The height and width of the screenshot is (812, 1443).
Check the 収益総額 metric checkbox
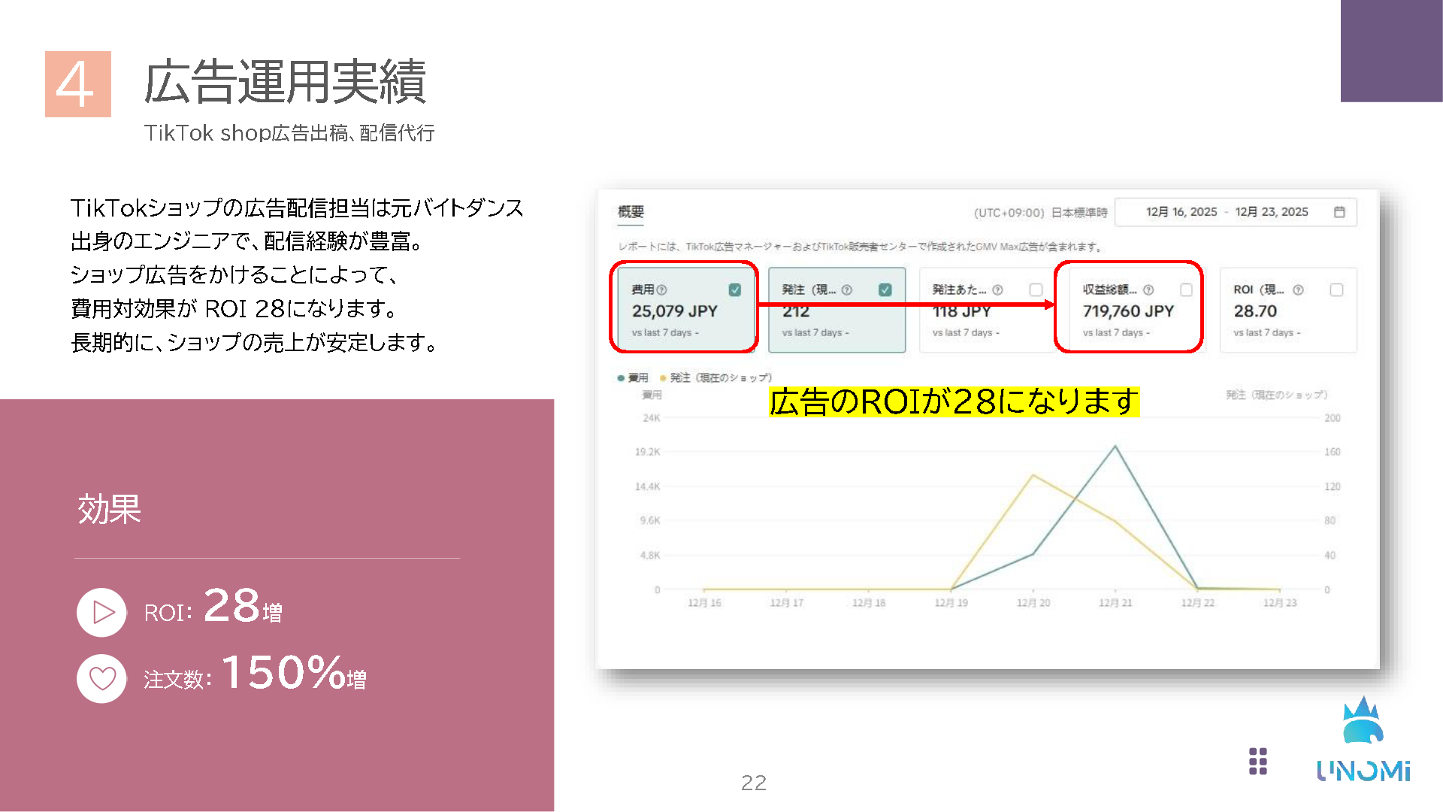(x=1187, y=288)
